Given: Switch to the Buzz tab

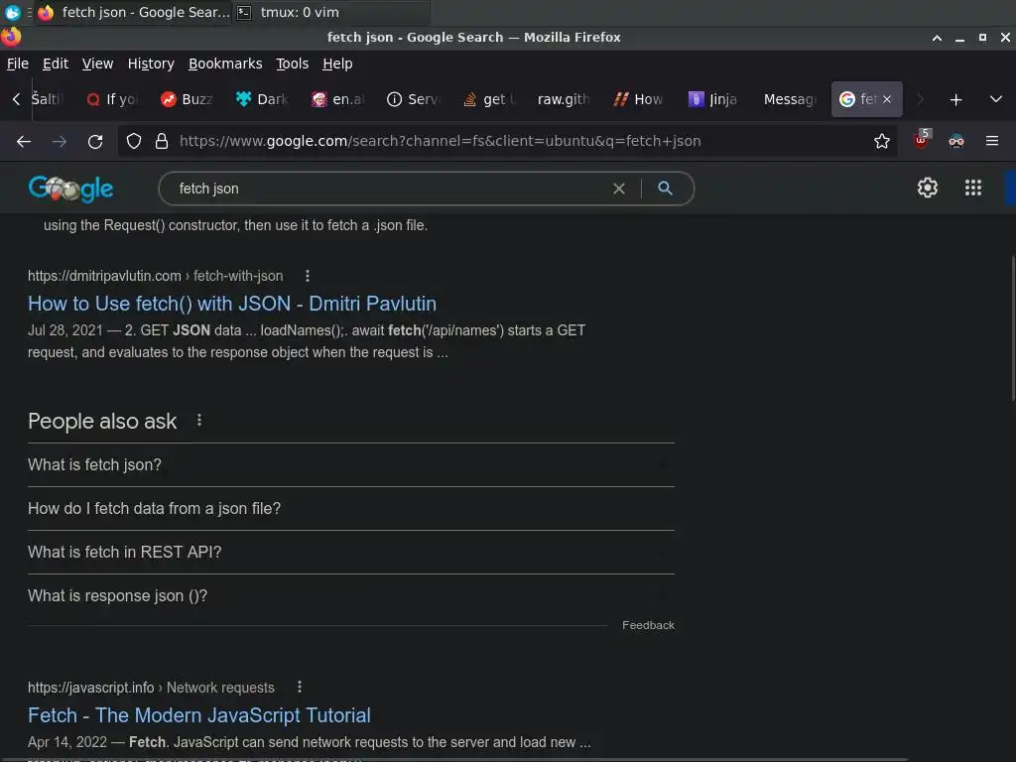Looking at the screenshot, I should coord(188,99).
